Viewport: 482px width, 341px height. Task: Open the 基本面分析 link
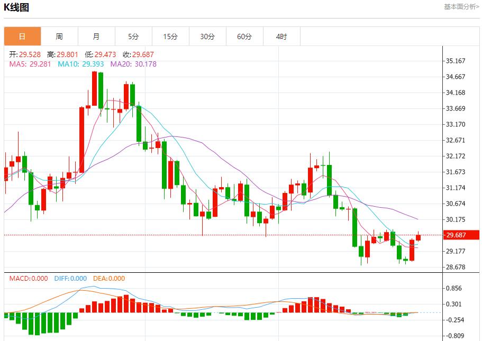(461, 7)
